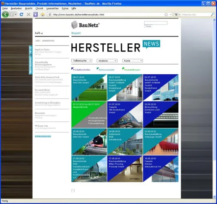Open the Düsseldorfer Nationalgalerie article
The height and width of the screenshot is (204, 217).
[43, 63]
